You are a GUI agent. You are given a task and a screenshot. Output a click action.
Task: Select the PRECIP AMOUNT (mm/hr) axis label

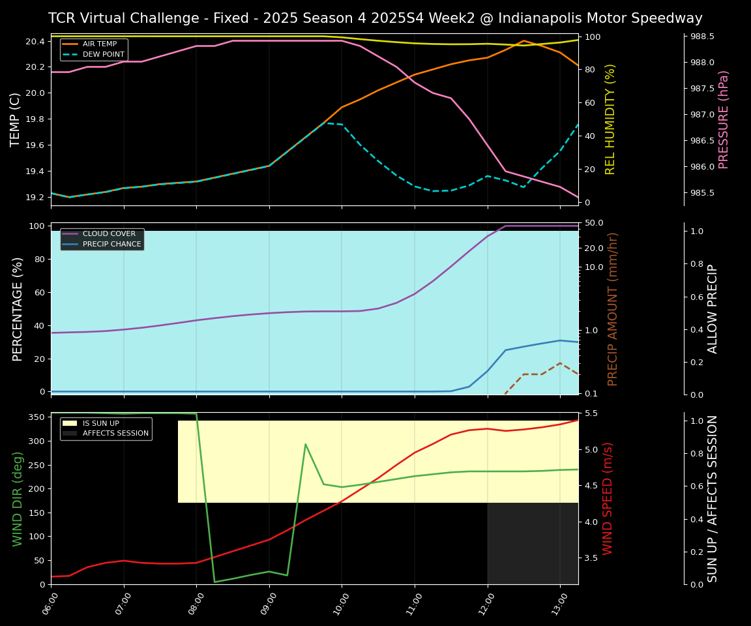(x=613, y=308)
